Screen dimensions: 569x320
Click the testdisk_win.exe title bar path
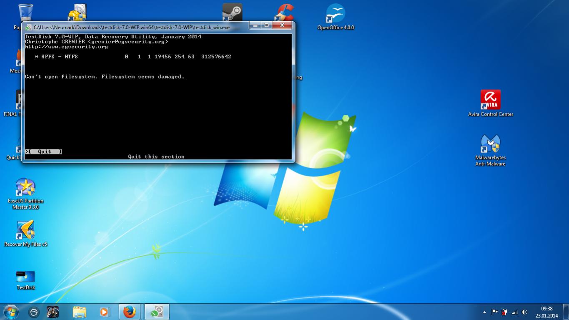(x=132, y=28)
